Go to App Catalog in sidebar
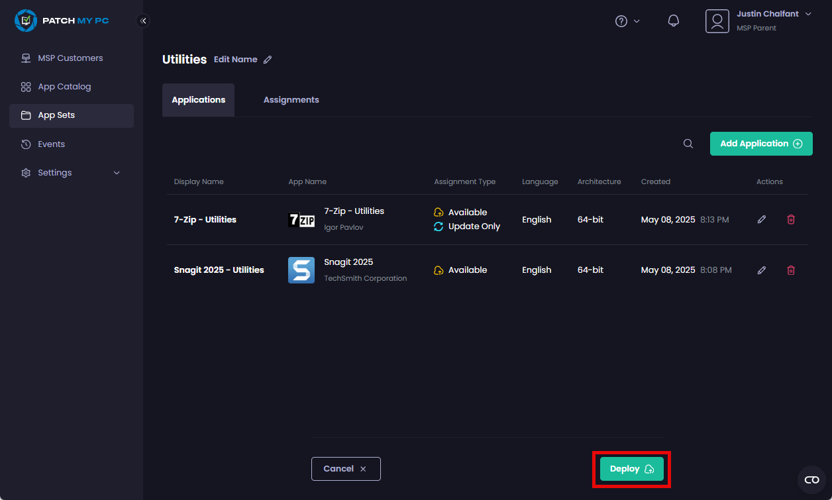 click(64, 87)
